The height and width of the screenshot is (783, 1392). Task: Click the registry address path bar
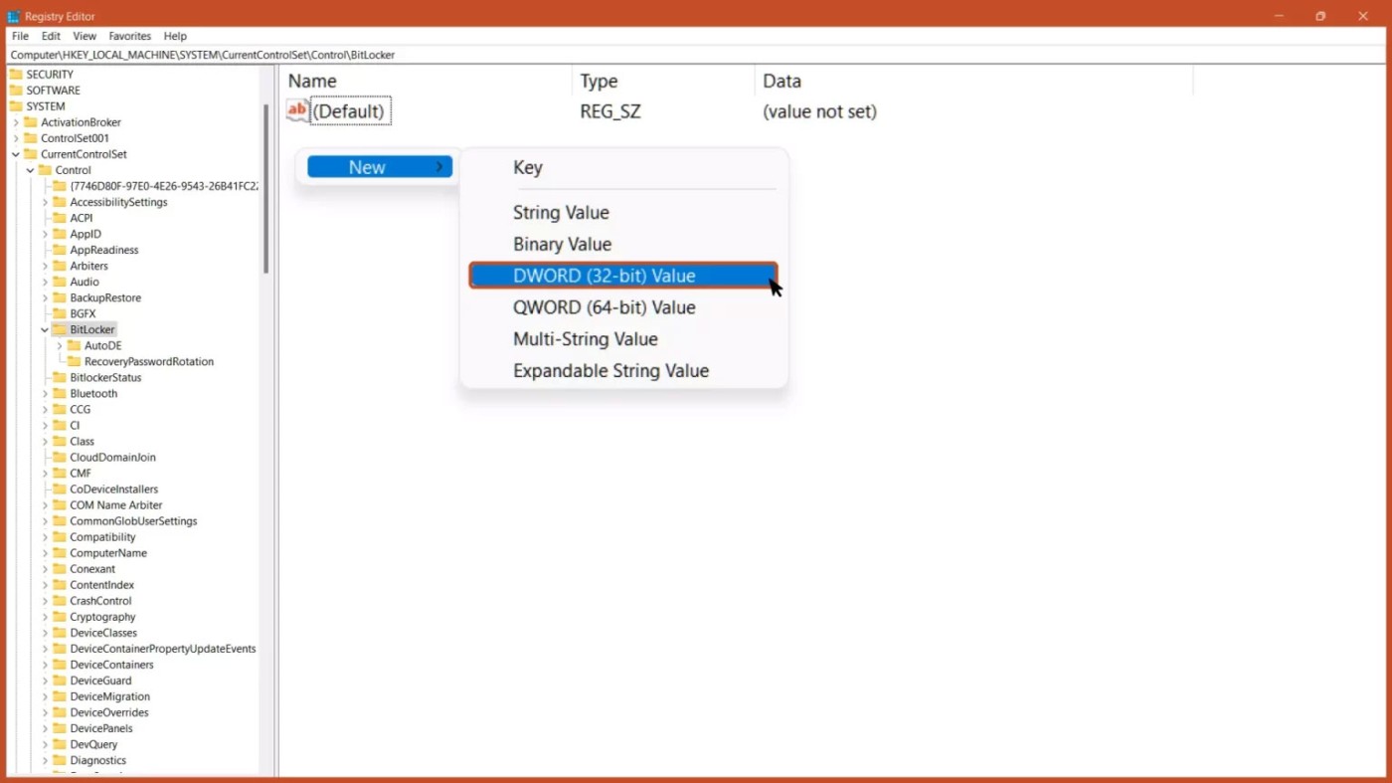coord(696,55)
